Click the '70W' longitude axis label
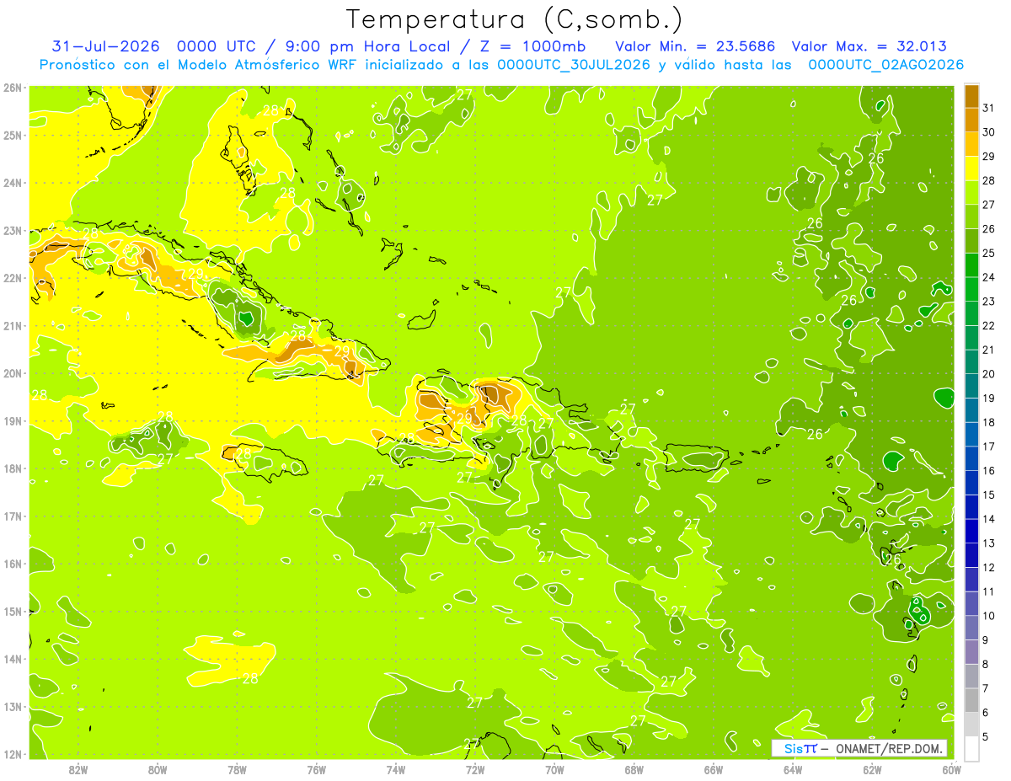This screenshot has height=781, width=1011. [554, 768]
